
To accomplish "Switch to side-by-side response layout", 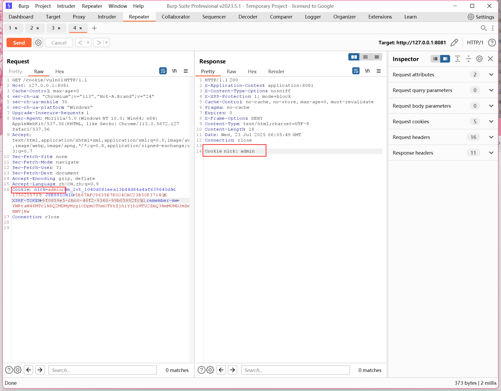I will pos(354,57).
